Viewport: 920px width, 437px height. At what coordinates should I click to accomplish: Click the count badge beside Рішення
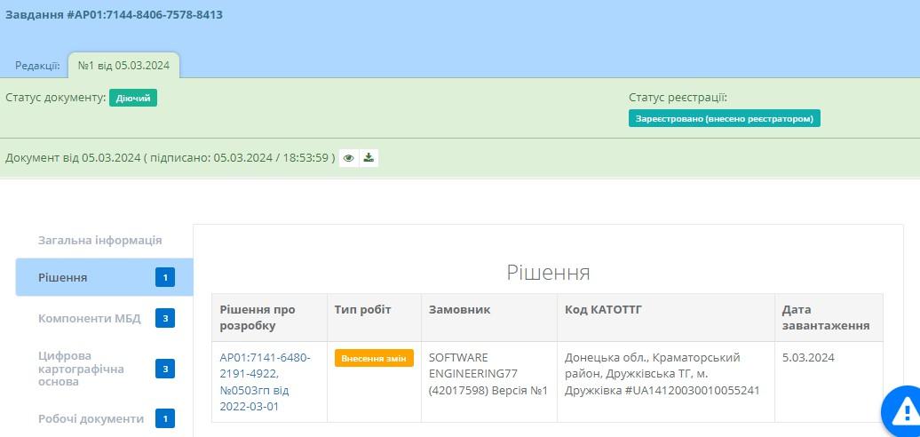(165, 278)
